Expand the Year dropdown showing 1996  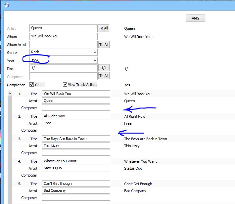(95, 60)
